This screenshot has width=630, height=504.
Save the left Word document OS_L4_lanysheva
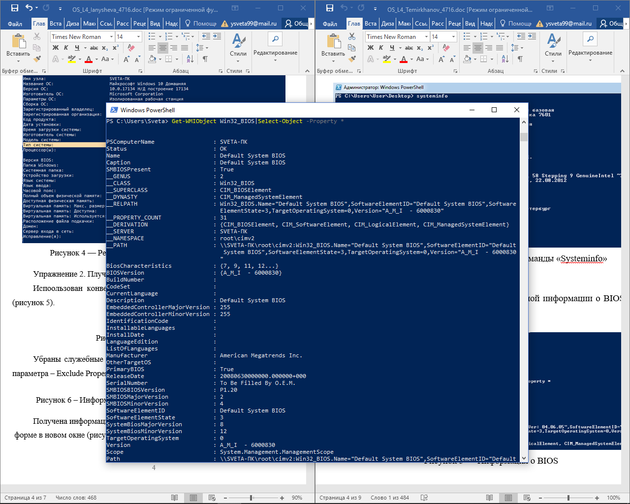[15, 8]
